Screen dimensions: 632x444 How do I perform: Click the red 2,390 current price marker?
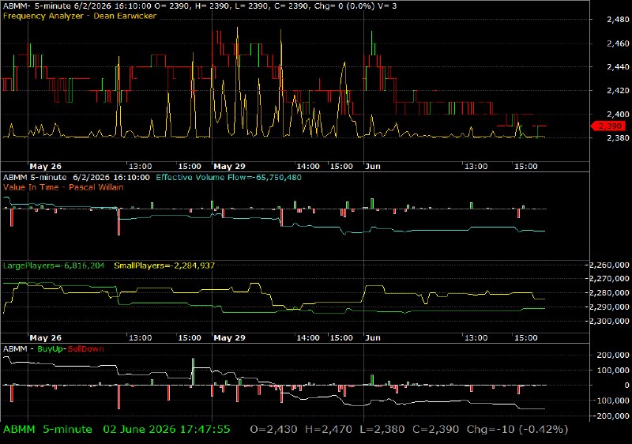(608, 126)
